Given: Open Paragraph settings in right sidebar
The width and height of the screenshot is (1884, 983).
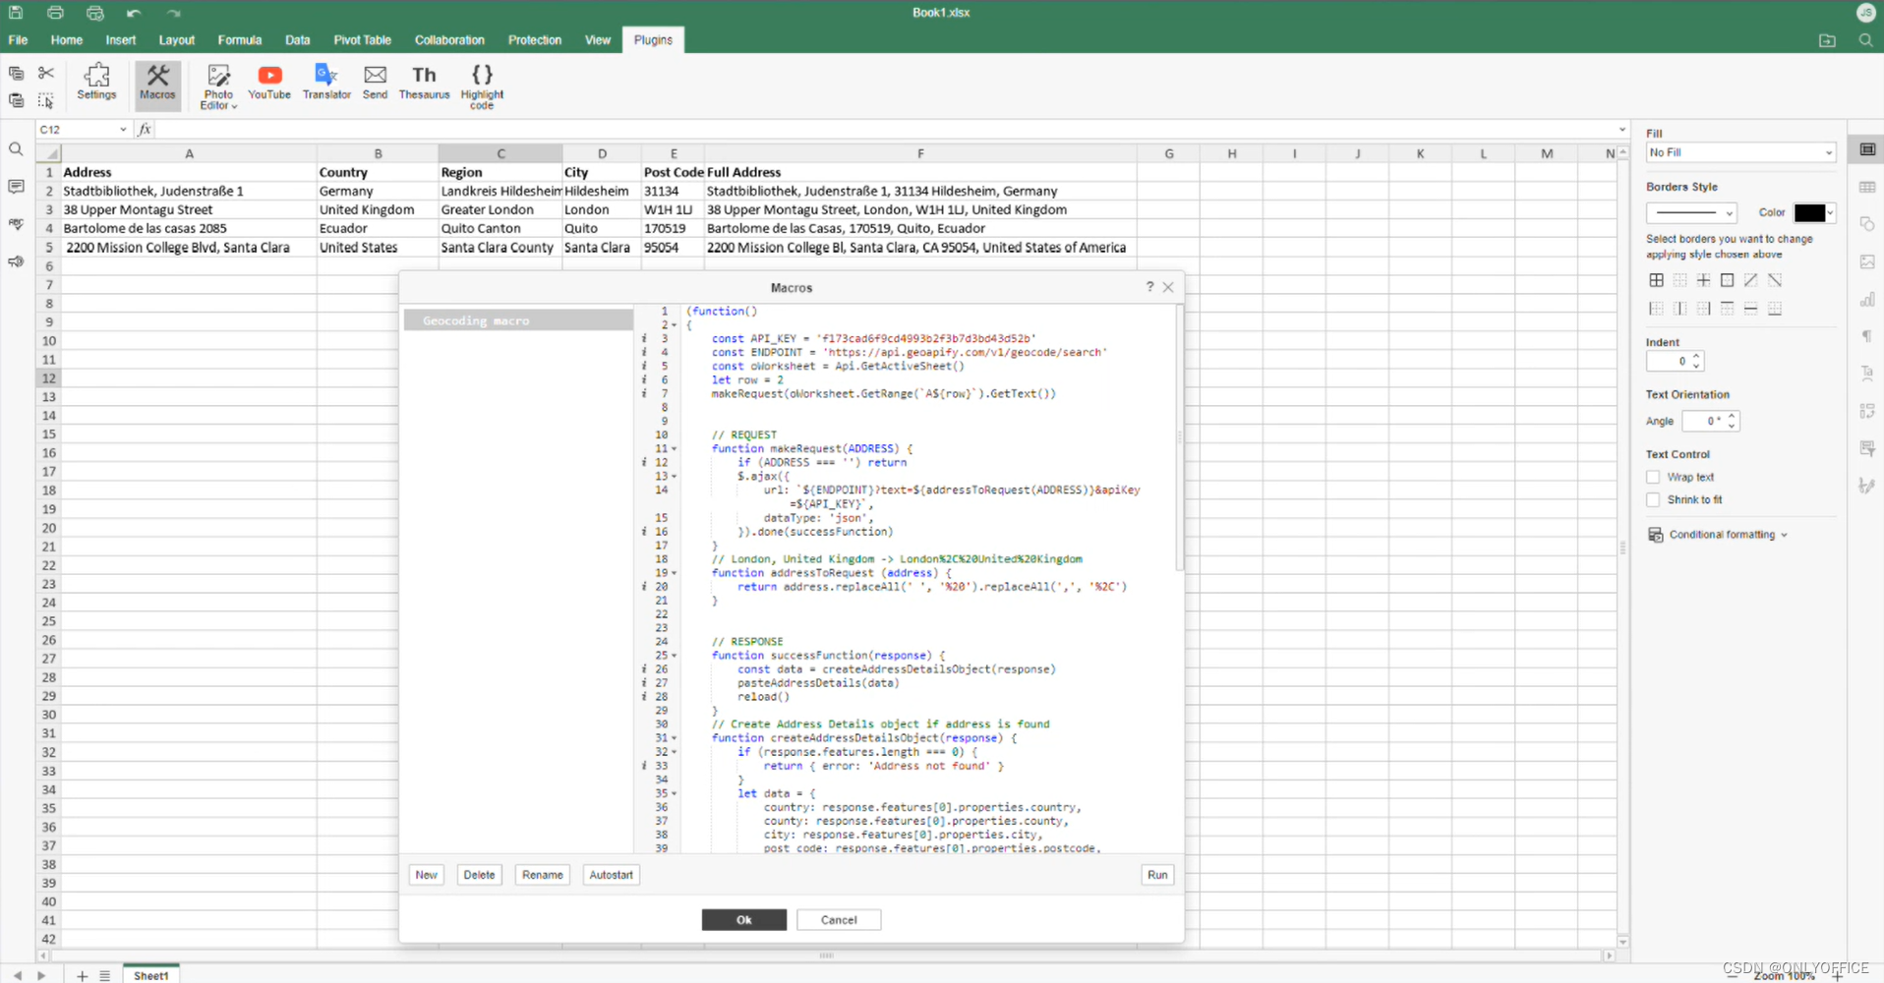Looking at the screenshot, I should pyautogui.click(x=1866, y=336).
